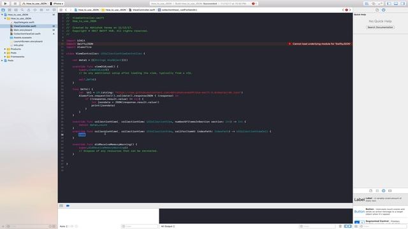Image resolution: width=408 pixels, height=229 pixels.
Task: Show the media library
Action: pos(390,191)
